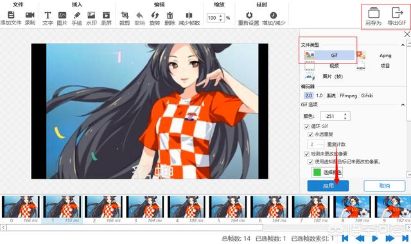411x244 pixels.
Task: Choose 图片 (帧) image frames file type
Action: (333, 76)
